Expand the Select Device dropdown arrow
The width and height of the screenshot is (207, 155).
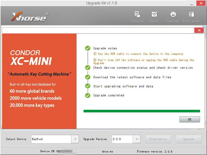(x=75, y=139)
